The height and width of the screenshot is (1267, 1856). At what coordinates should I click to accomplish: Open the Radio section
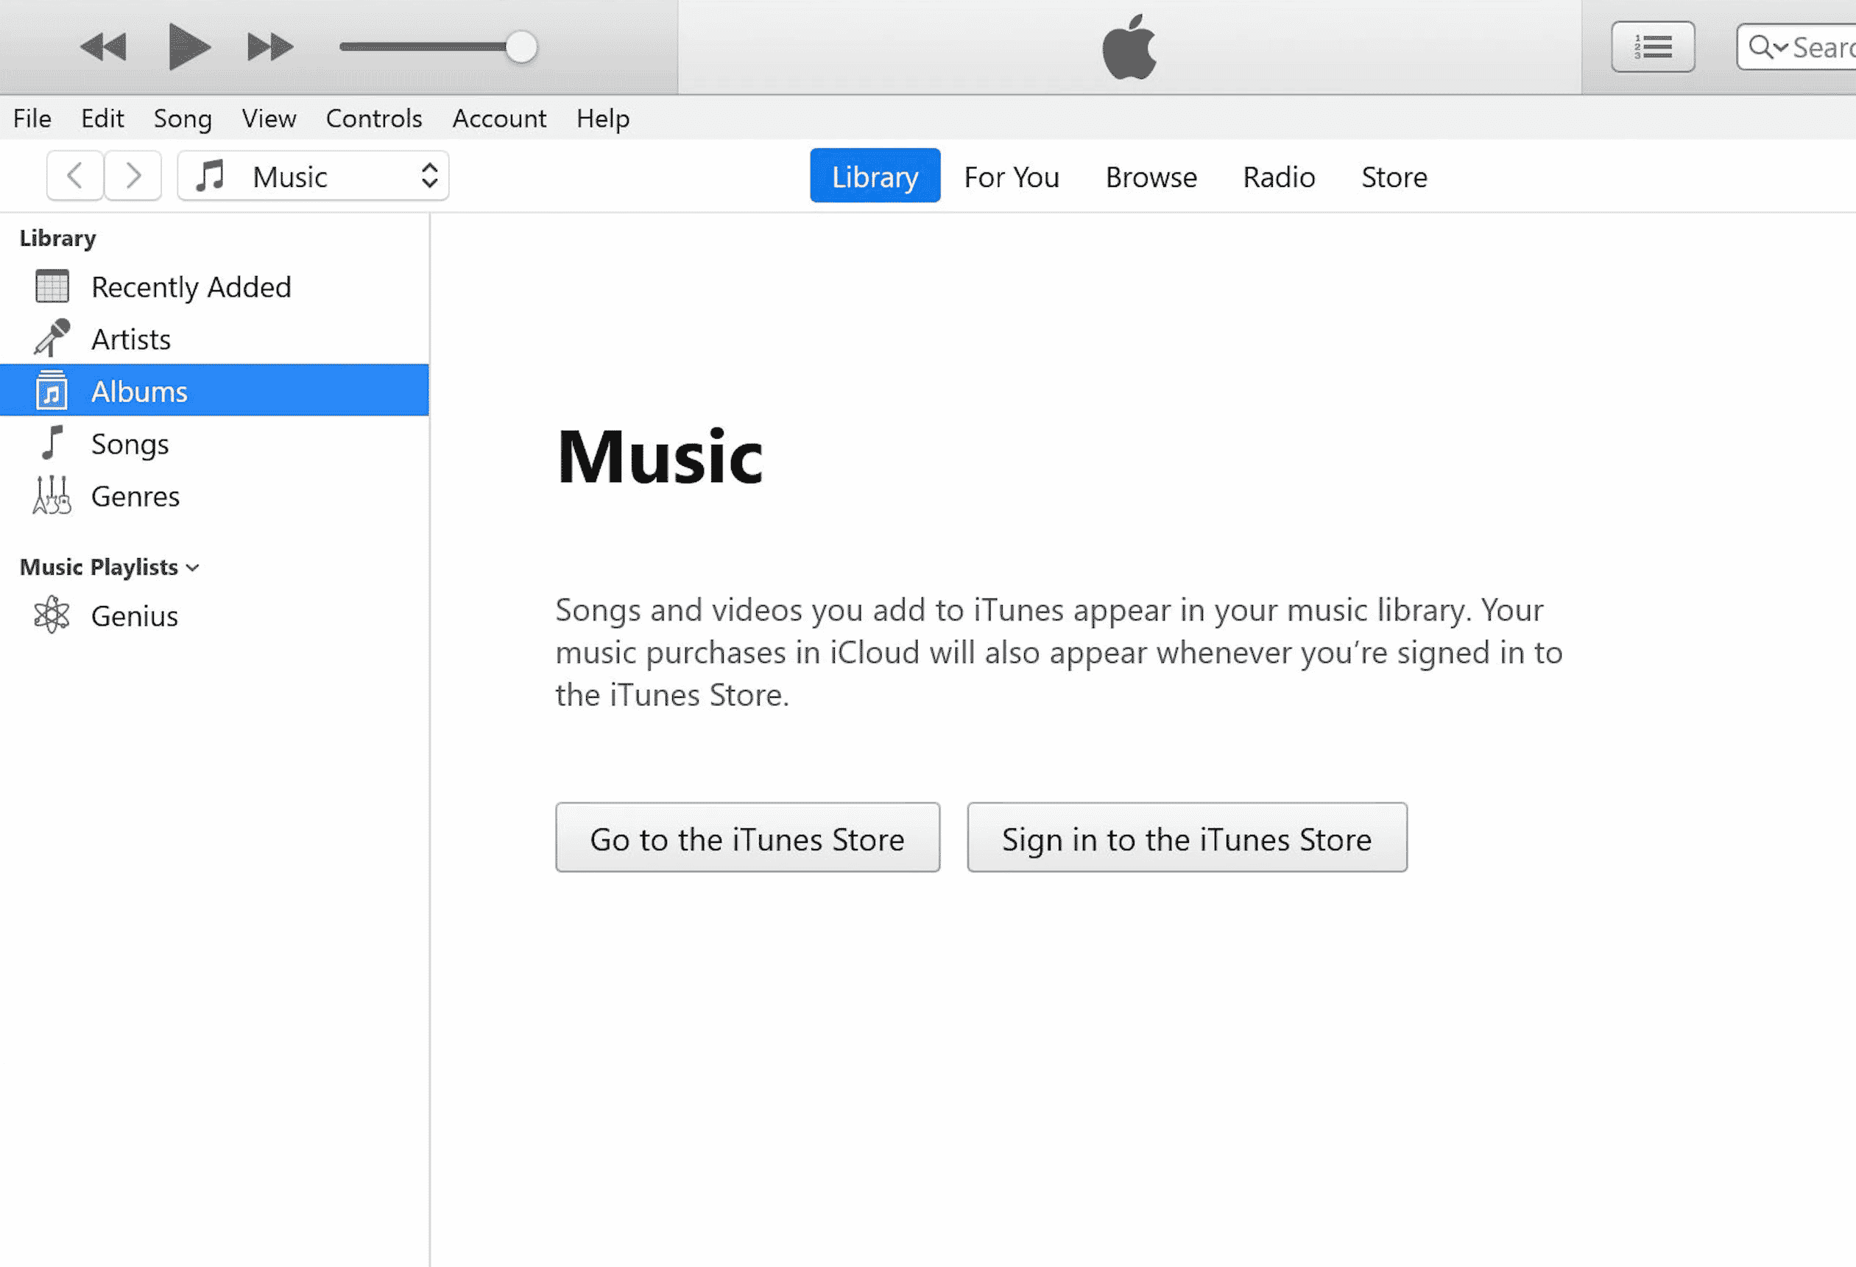pyautogui.click(x=1278, y=177)
